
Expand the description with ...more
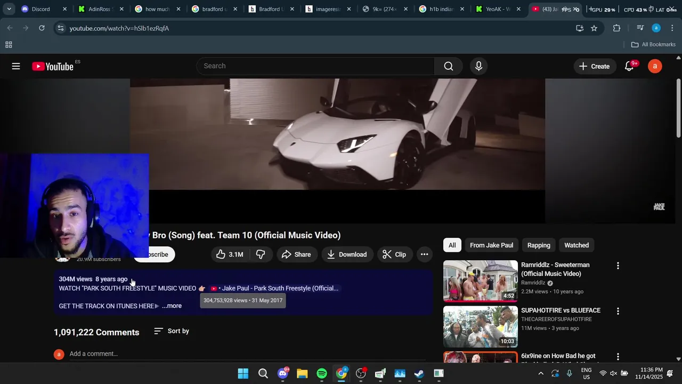tap(172, 306)
